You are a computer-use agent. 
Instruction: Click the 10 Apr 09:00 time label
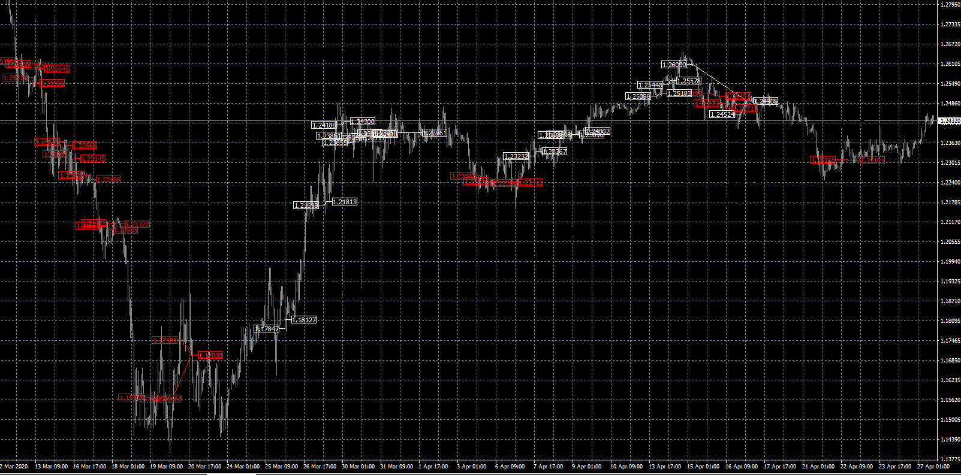(626, 466)
